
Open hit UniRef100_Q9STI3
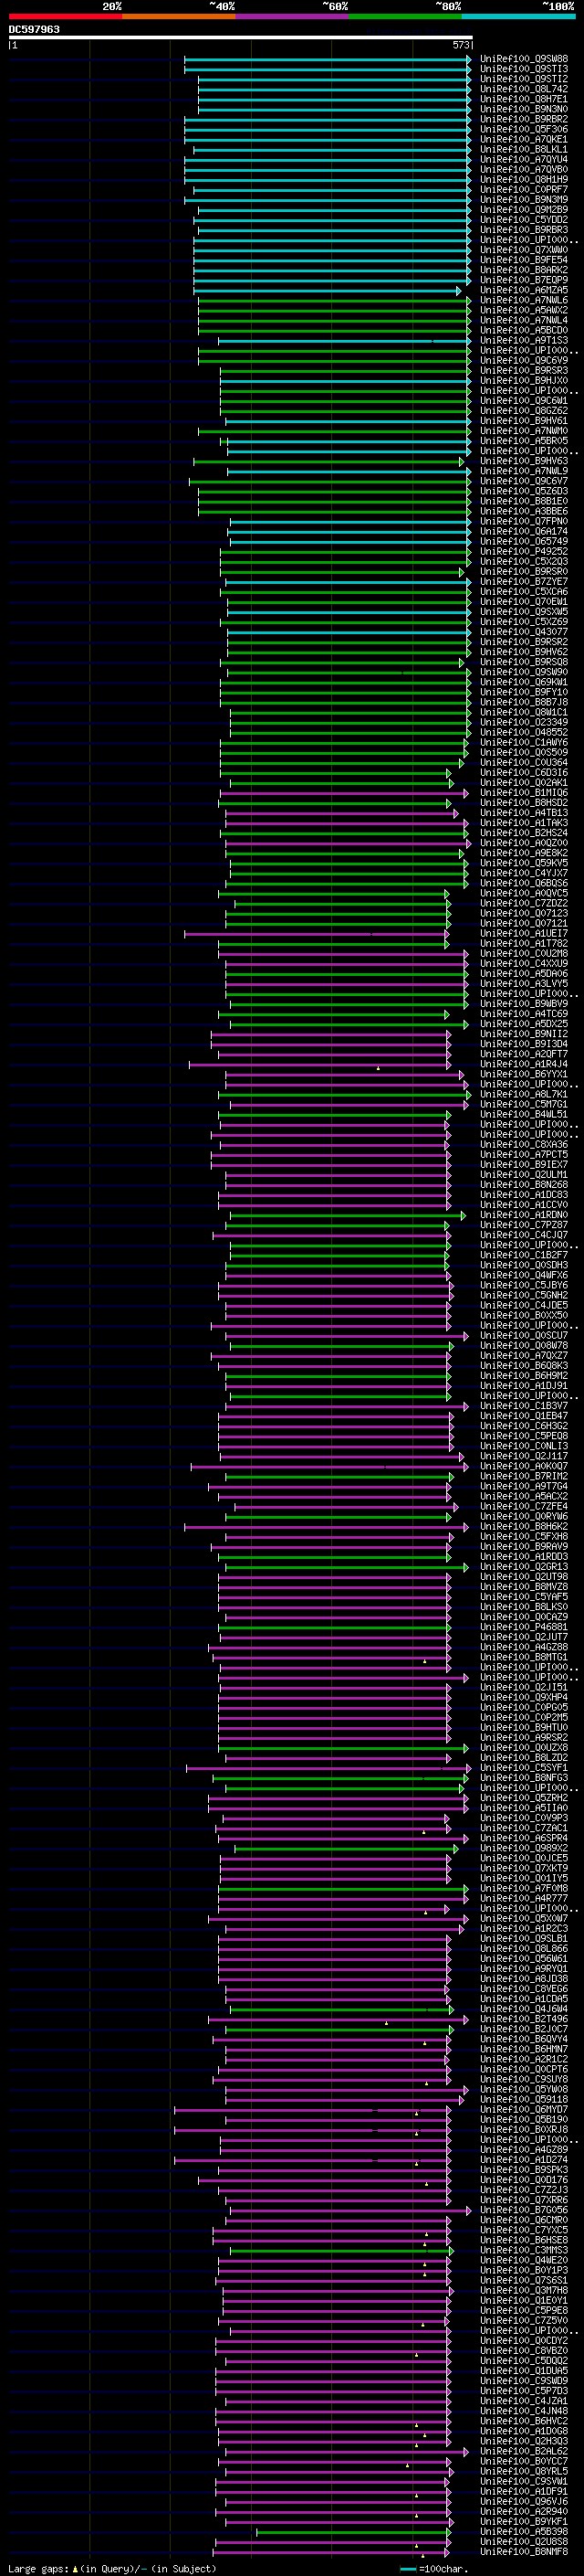coord(524,69)
